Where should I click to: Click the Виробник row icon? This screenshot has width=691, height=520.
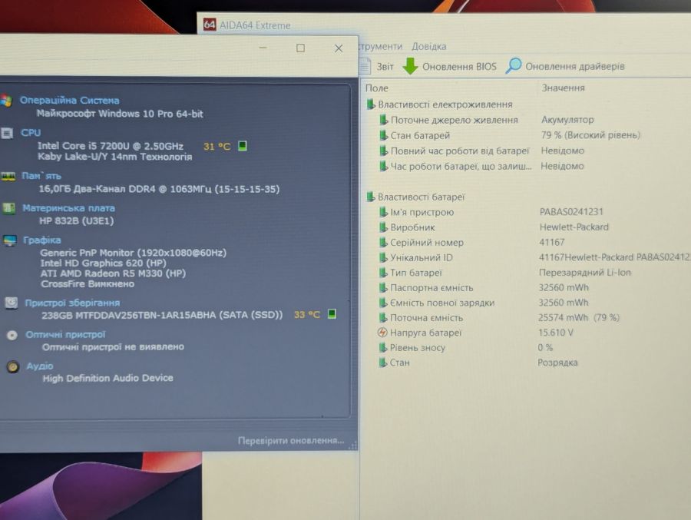(x=383, y=227)
